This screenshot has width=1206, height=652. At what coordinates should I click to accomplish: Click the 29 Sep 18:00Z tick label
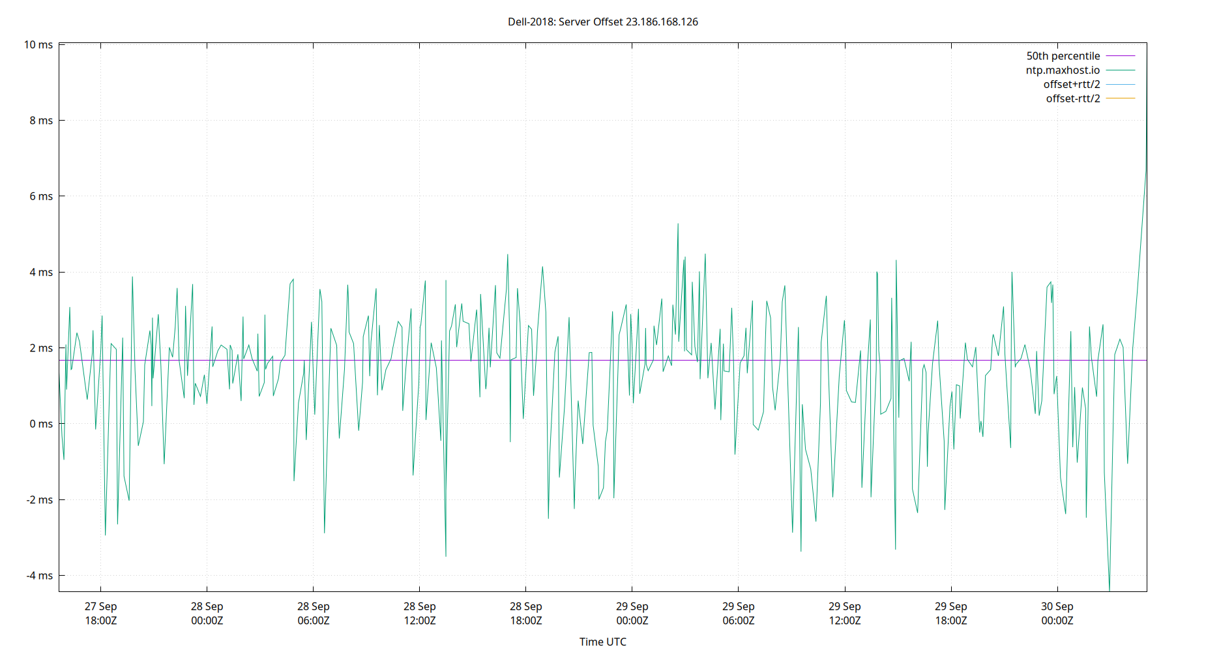click(951, 614)
